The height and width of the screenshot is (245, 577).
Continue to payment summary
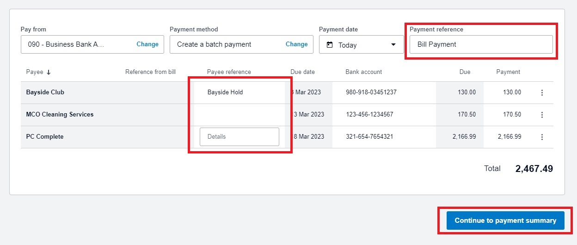click(x=505, y=220)
